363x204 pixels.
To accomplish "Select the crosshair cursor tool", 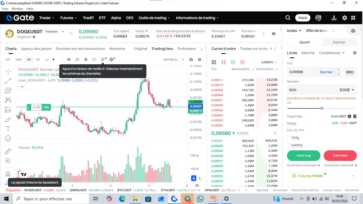I will (8, 71).
